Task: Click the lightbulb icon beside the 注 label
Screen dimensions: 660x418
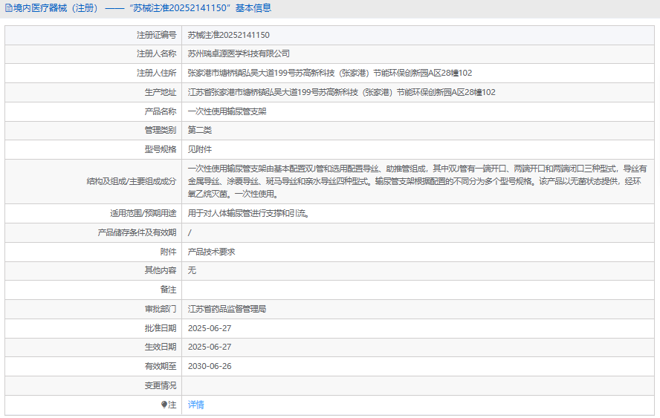Action: (164, 405)
